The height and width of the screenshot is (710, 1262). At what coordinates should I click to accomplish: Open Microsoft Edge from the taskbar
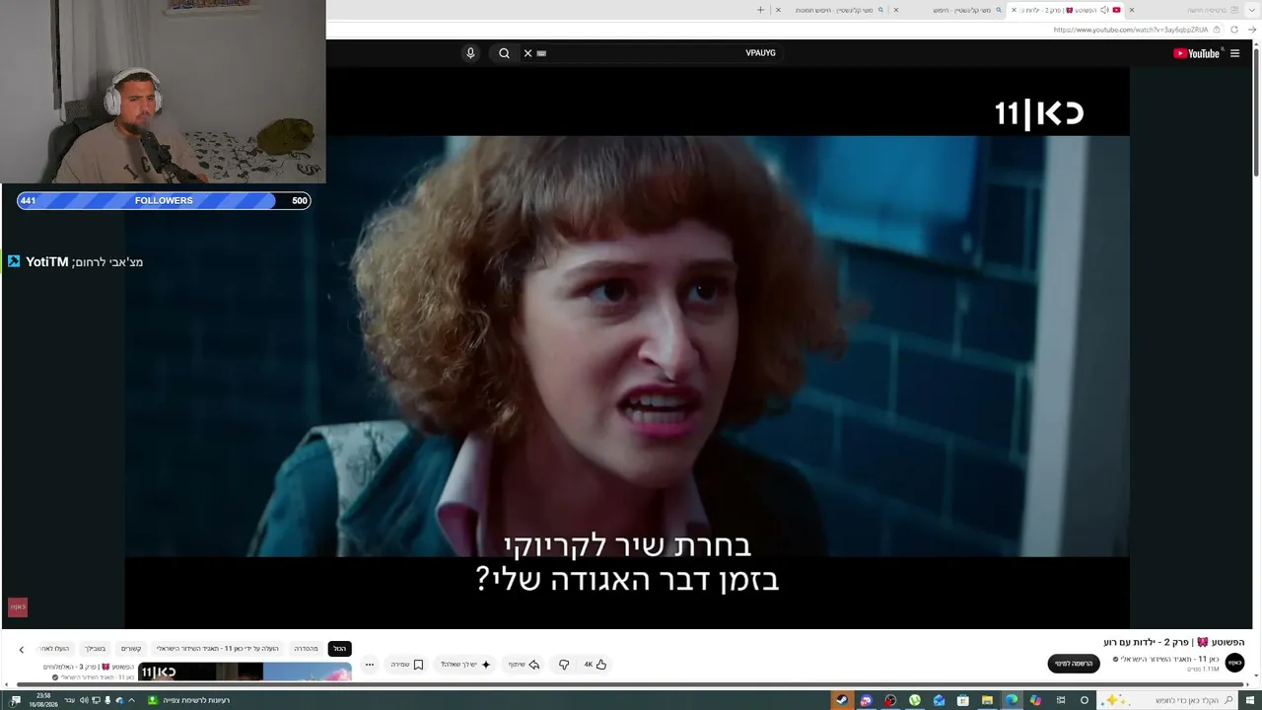click(x=1012, y=700)
